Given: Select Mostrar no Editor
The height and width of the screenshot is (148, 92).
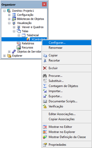Looking at the screenshot, I should click(x=67, y=127).
